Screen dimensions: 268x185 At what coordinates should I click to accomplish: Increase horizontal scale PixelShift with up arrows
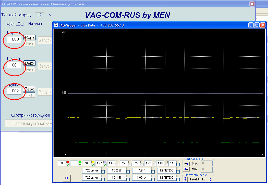coord(210,179)
